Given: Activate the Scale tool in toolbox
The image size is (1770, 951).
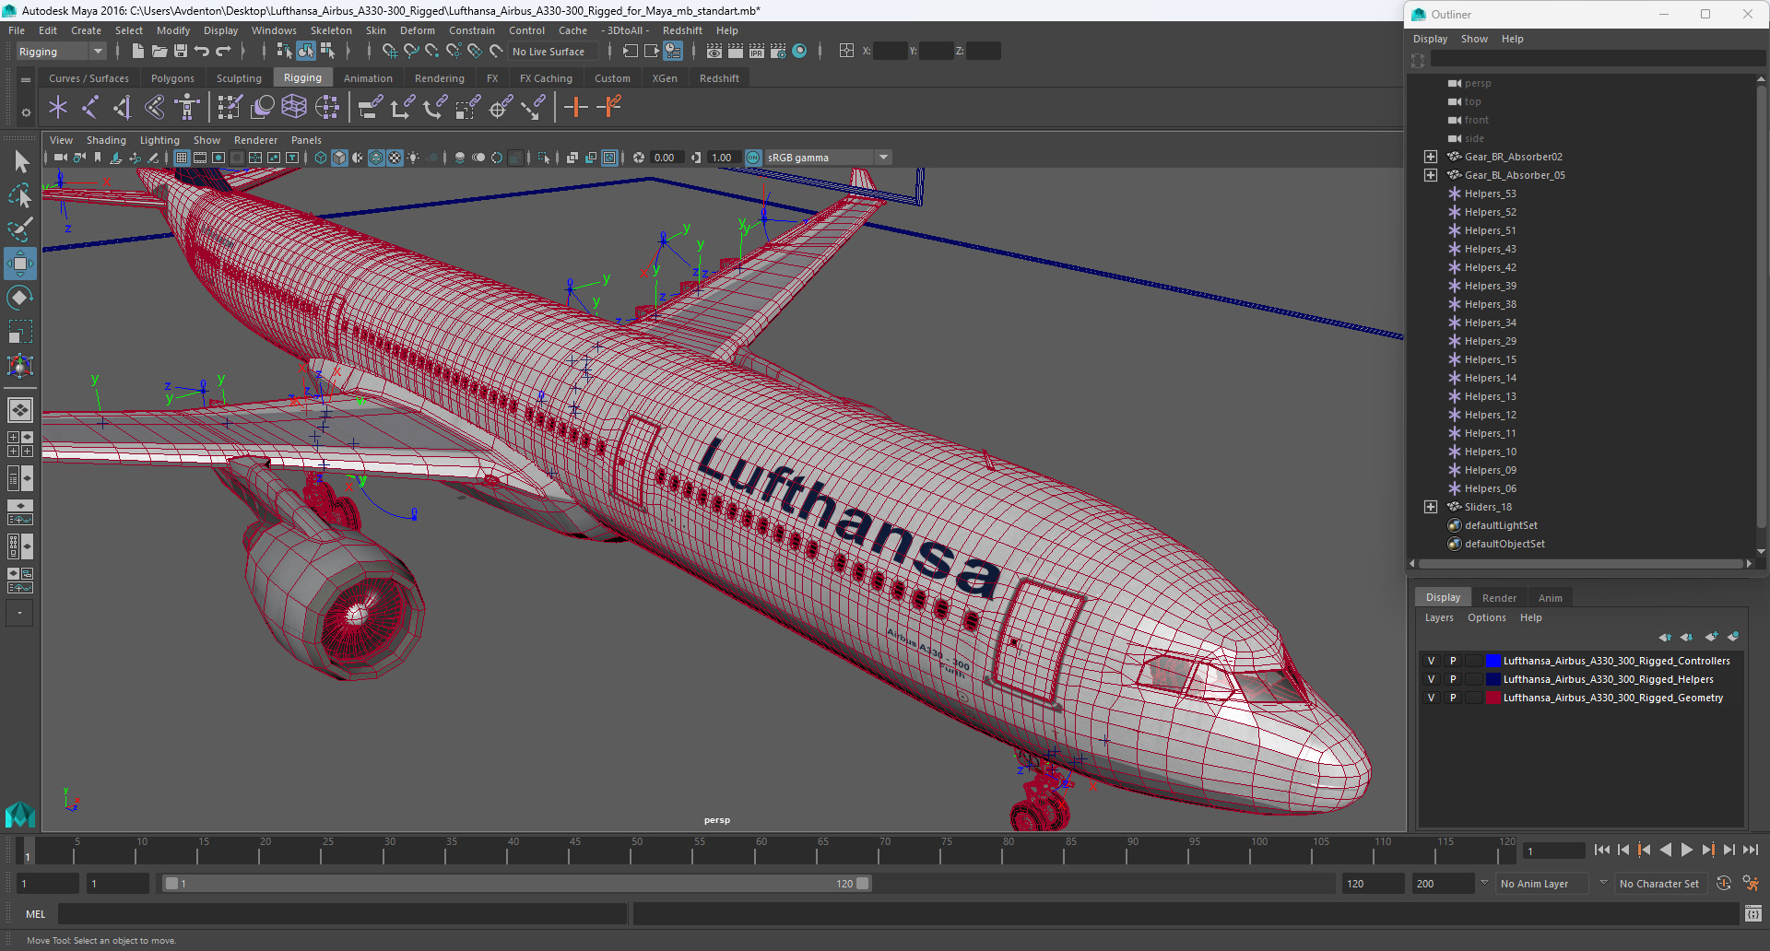Looking at the screenshot, I should coord(20,332).
